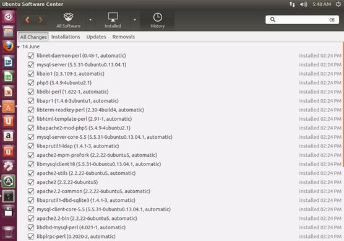Toggle the php5 checkbox
The width and height of the screenshot is (344, 241).
[x=31, y=82]
